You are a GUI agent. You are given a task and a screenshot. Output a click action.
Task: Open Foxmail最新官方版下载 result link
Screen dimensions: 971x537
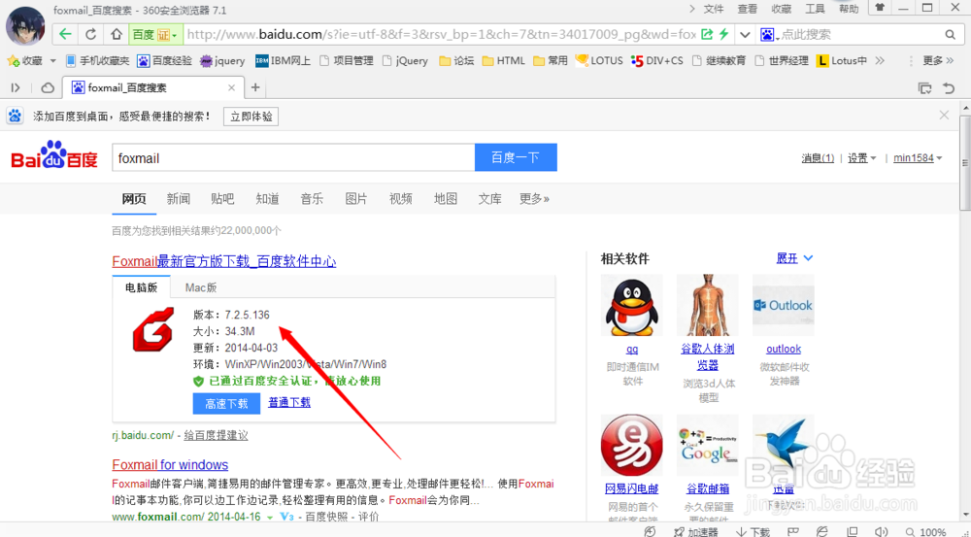point(224,261)
